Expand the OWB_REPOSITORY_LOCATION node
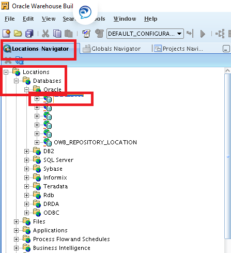The image size is (231, 253). click(x=37, y=142)
